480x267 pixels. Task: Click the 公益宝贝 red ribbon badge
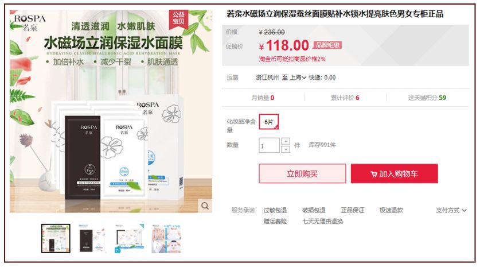(178, 19)
